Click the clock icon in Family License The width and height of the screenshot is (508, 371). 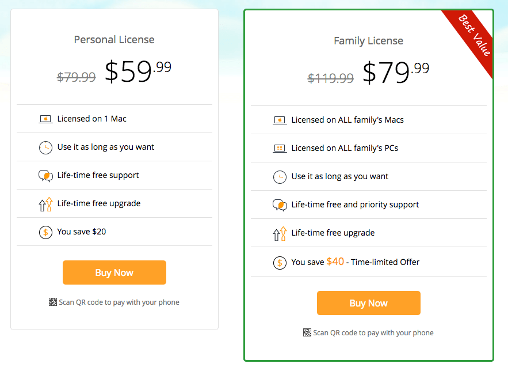click(x=280, y=177)
